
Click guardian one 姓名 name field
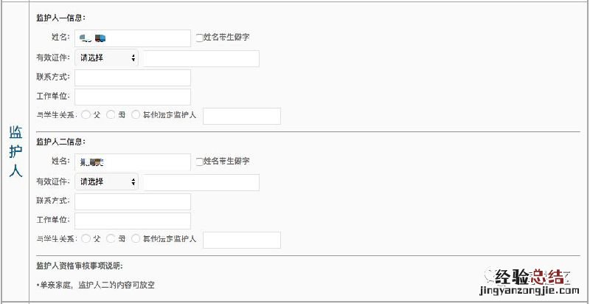pyautogui.click(x=133, y=38)
